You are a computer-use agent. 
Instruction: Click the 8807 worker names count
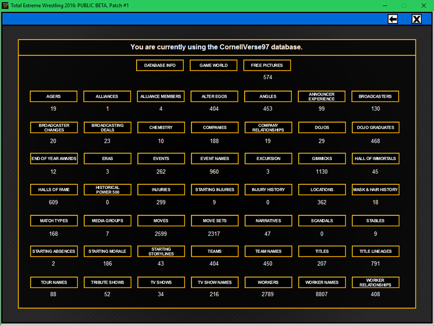(x=322, y=294)
